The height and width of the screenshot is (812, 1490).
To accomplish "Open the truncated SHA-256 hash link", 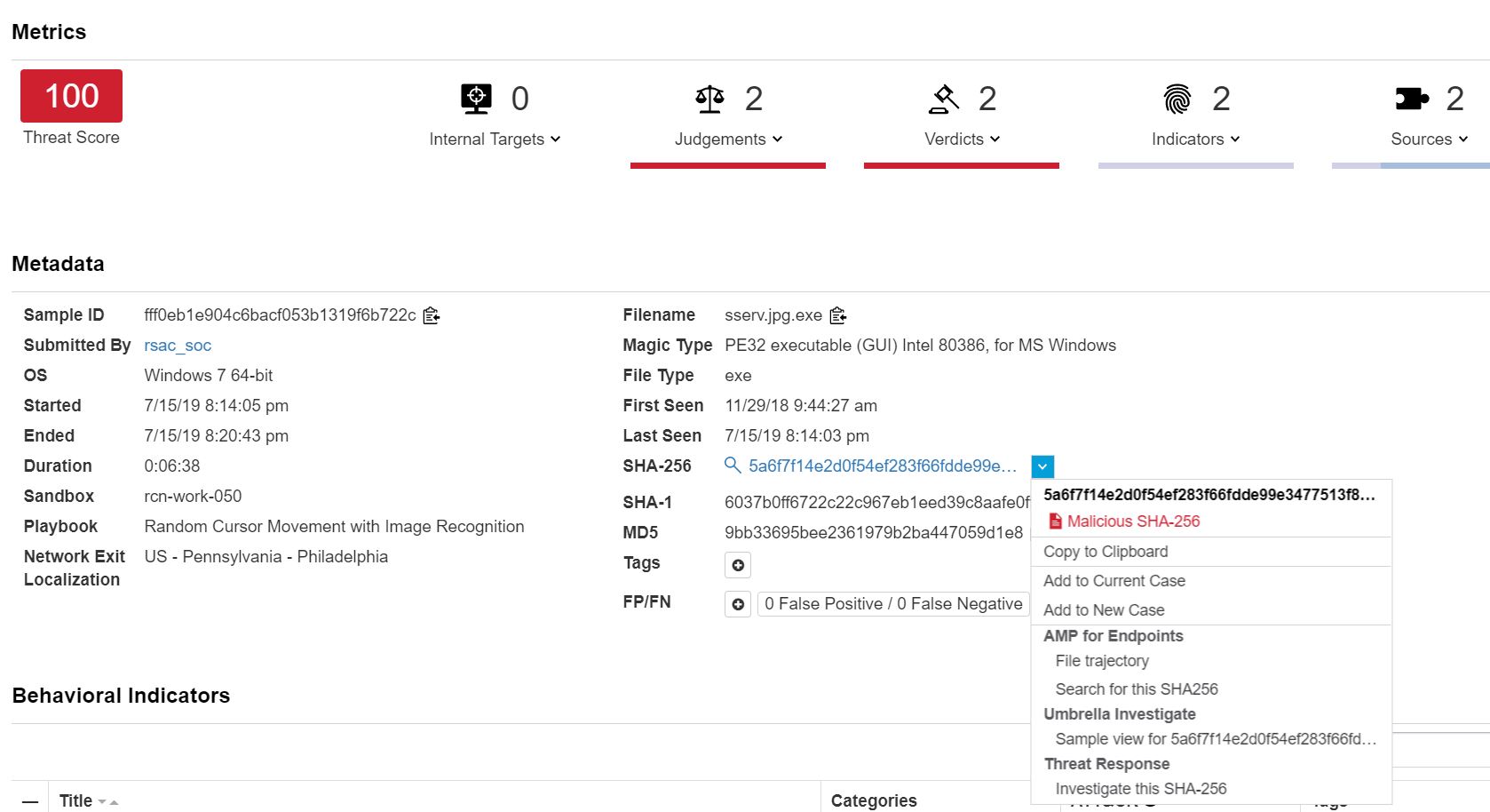I will point(882,466).
